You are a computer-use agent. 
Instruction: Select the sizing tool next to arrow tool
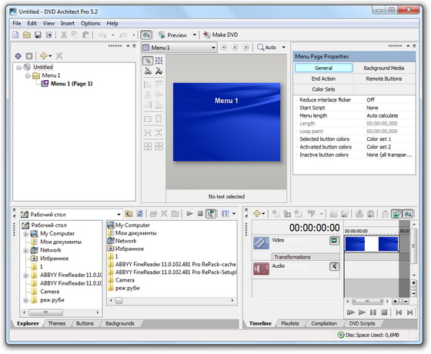pos(159,61)
